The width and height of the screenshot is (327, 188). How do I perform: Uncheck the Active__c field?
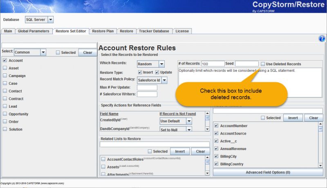[217, 141]
